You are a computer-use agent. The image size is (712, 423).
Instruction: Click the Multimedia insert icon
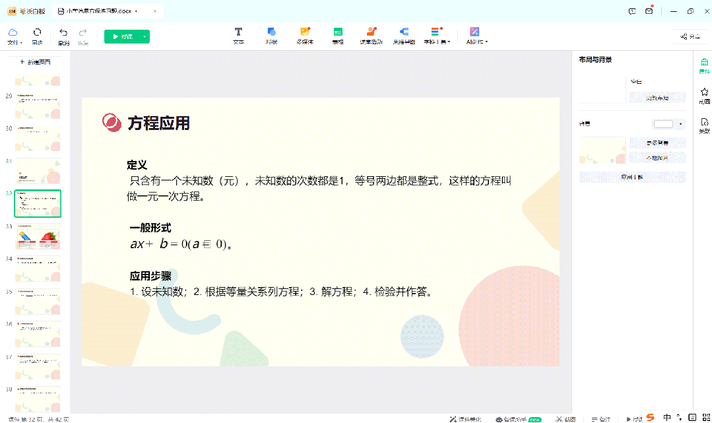pyautogui.click(x=305, y=36)
